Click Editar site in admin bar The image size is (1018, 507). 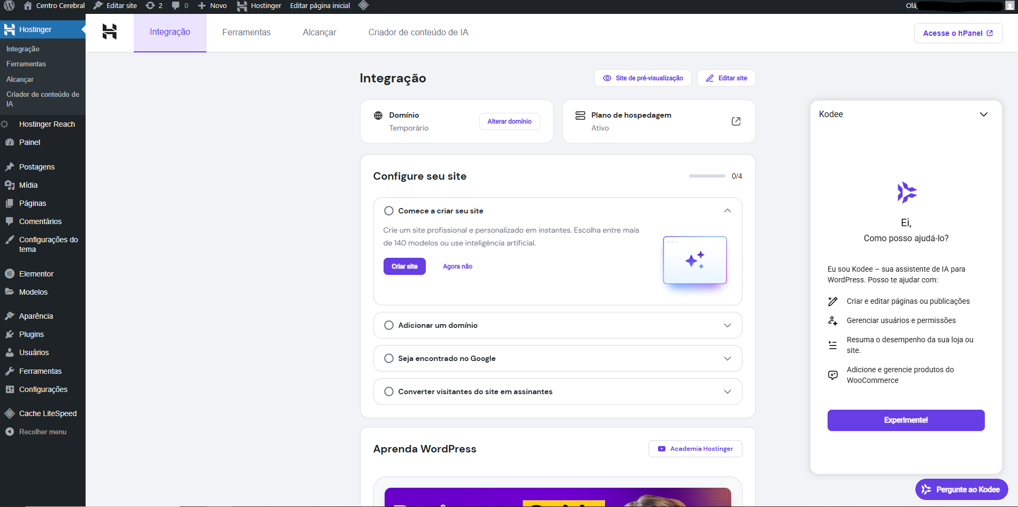tap(115, 5)
